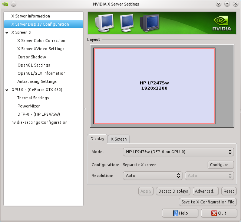Click the dark CRT monitor banner image

[x=149, y=23]
